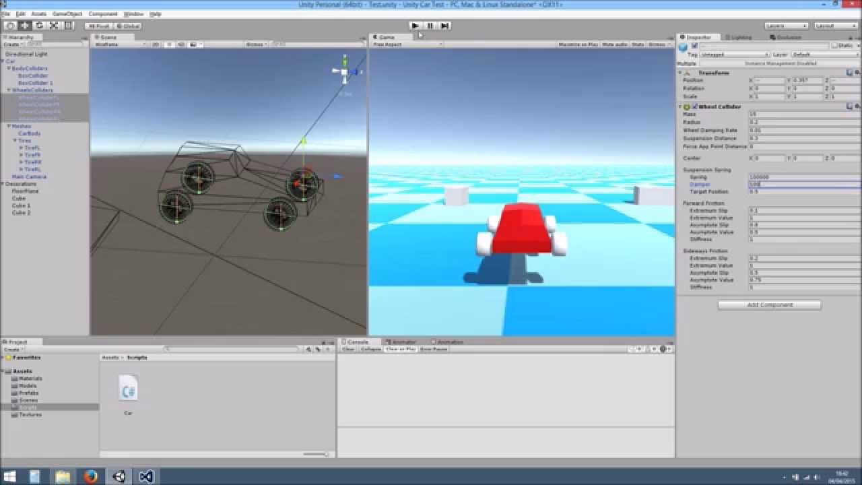
Task: Toggle the GameObject active checkbox
Action: tap(695, 46)
